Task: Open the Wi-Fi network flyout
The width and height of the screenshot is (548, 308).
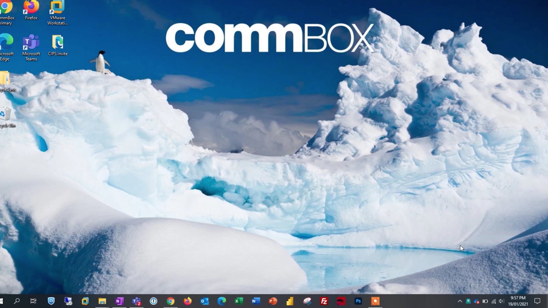Action: click(x=493, y=301)
